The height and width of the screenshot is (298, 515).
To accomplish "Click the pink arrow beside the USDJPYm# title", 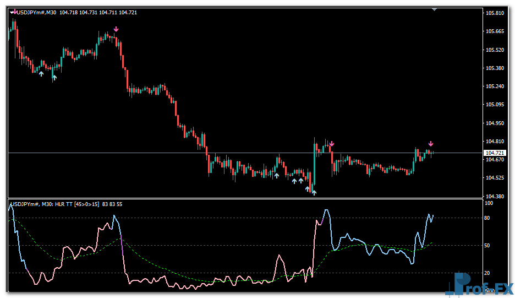I will tap(14, 13).
